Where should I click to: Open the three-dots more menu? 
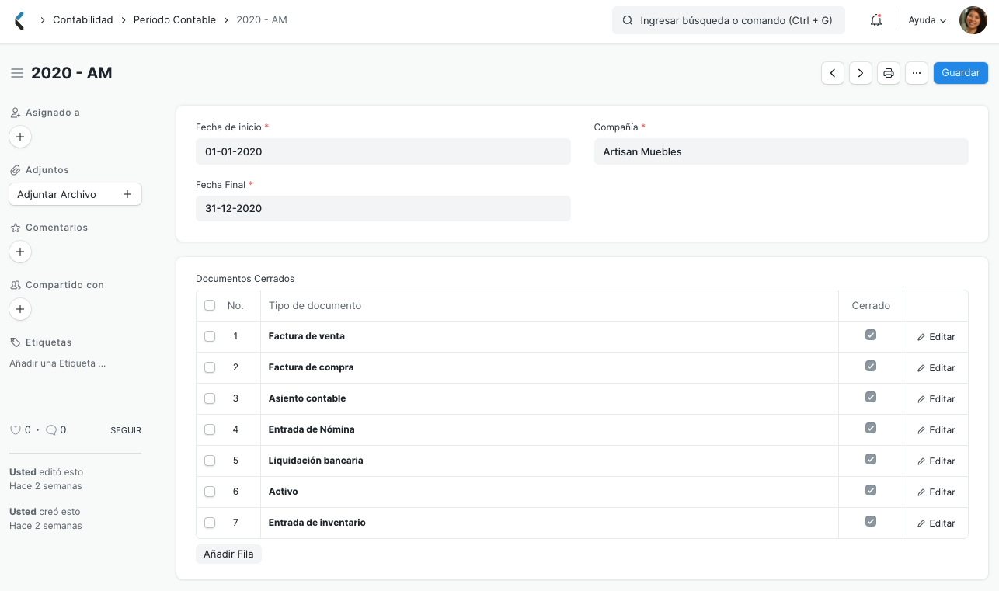917,73
